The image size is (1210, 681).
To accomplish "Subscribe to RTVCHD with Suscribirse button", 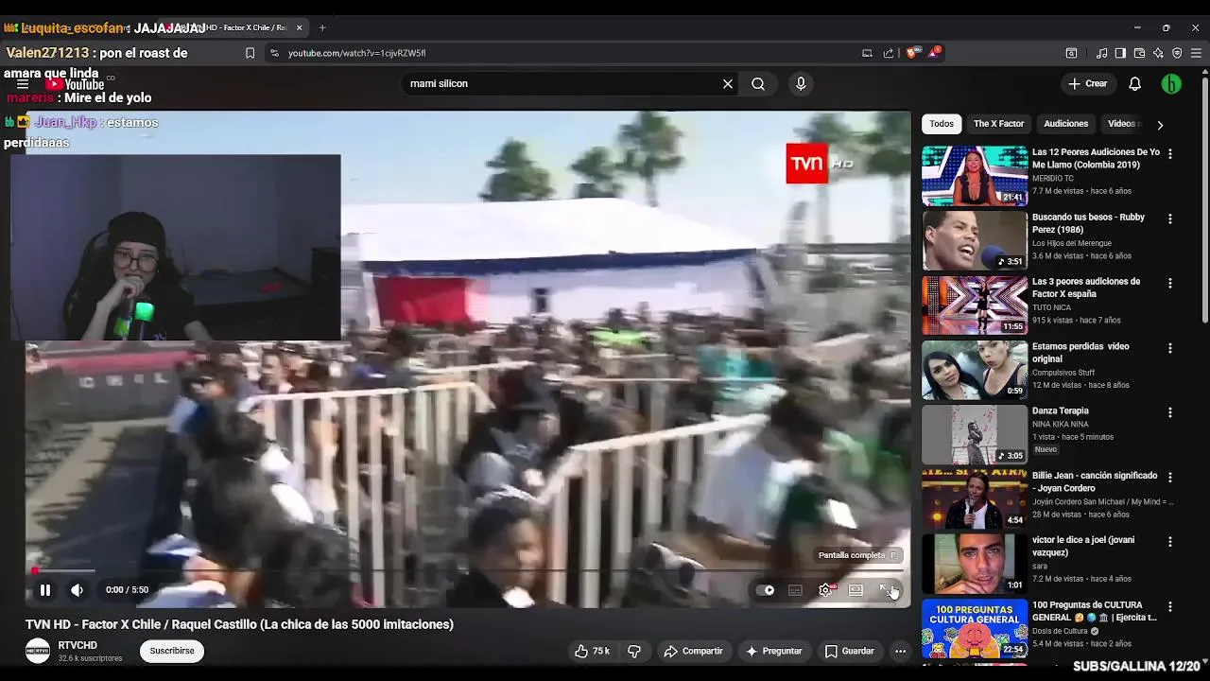I will pos(172,651).
